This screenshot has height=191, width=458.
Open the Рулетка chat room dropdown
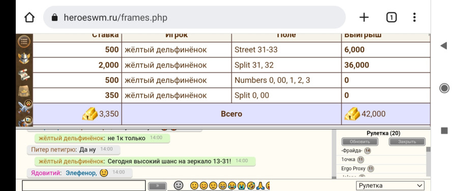(390, 185)
